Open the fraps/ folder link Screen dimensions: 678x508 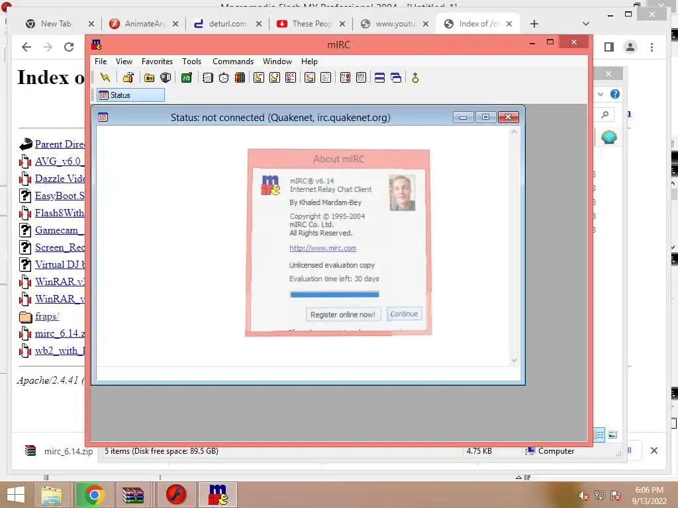(x=47, y=316)
